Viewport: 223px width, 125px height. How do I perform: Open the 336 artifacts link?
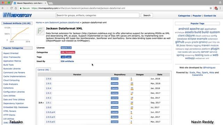click(x=67, y=61)
